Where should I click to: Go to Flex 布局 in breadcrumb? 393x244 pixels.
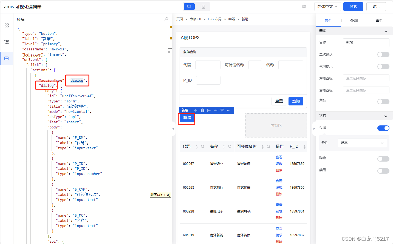[x=215, y=19]
